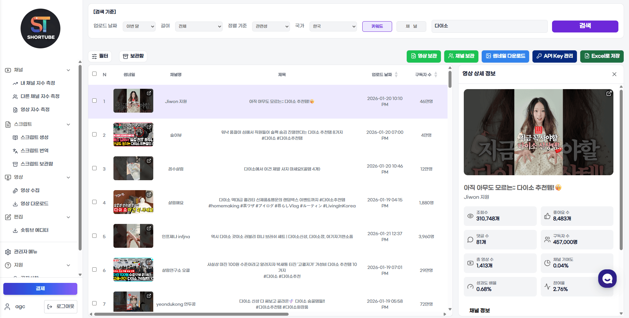Open the storage box (보관함) button
629x318 pixels.
[x=133, y=56]
